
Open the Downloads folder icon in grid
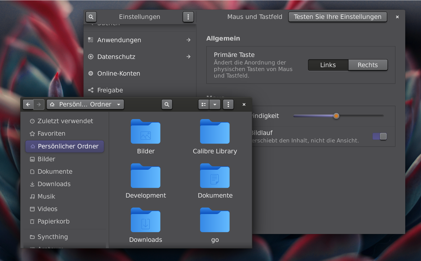[x=145, y=220]
